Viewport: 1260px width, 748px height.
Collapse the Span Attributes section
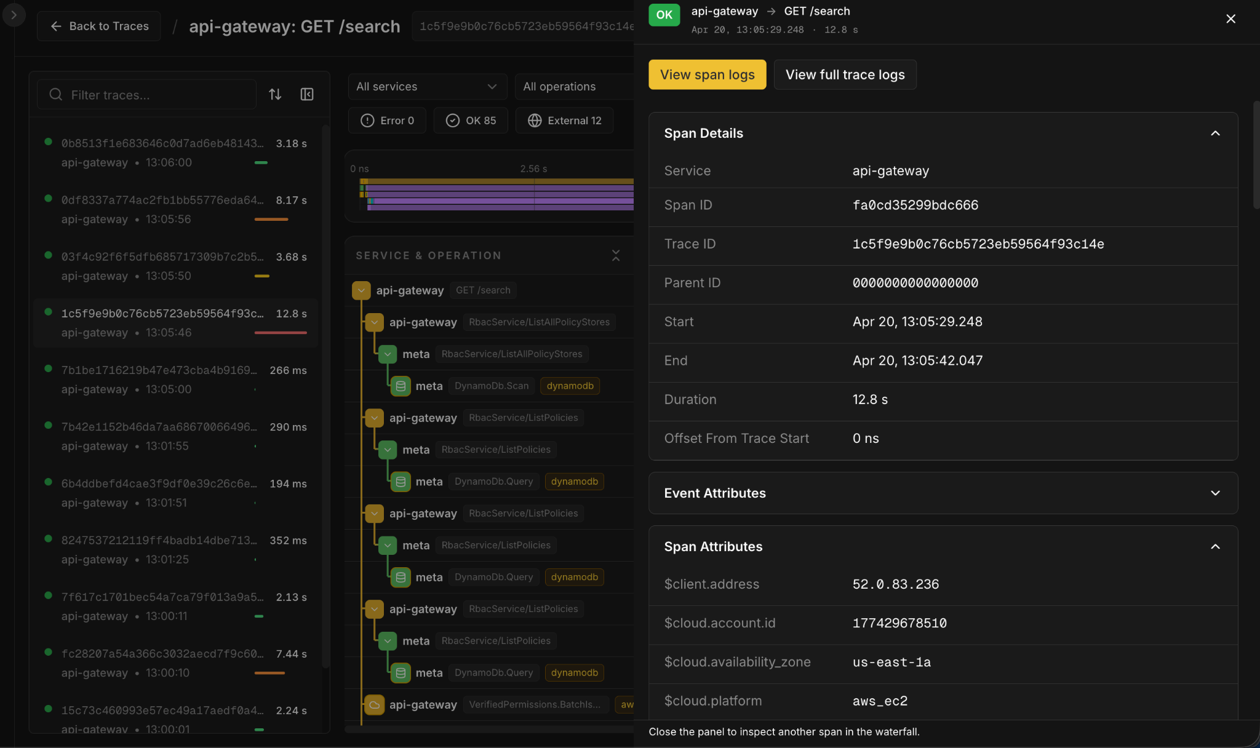(1215, 547)
